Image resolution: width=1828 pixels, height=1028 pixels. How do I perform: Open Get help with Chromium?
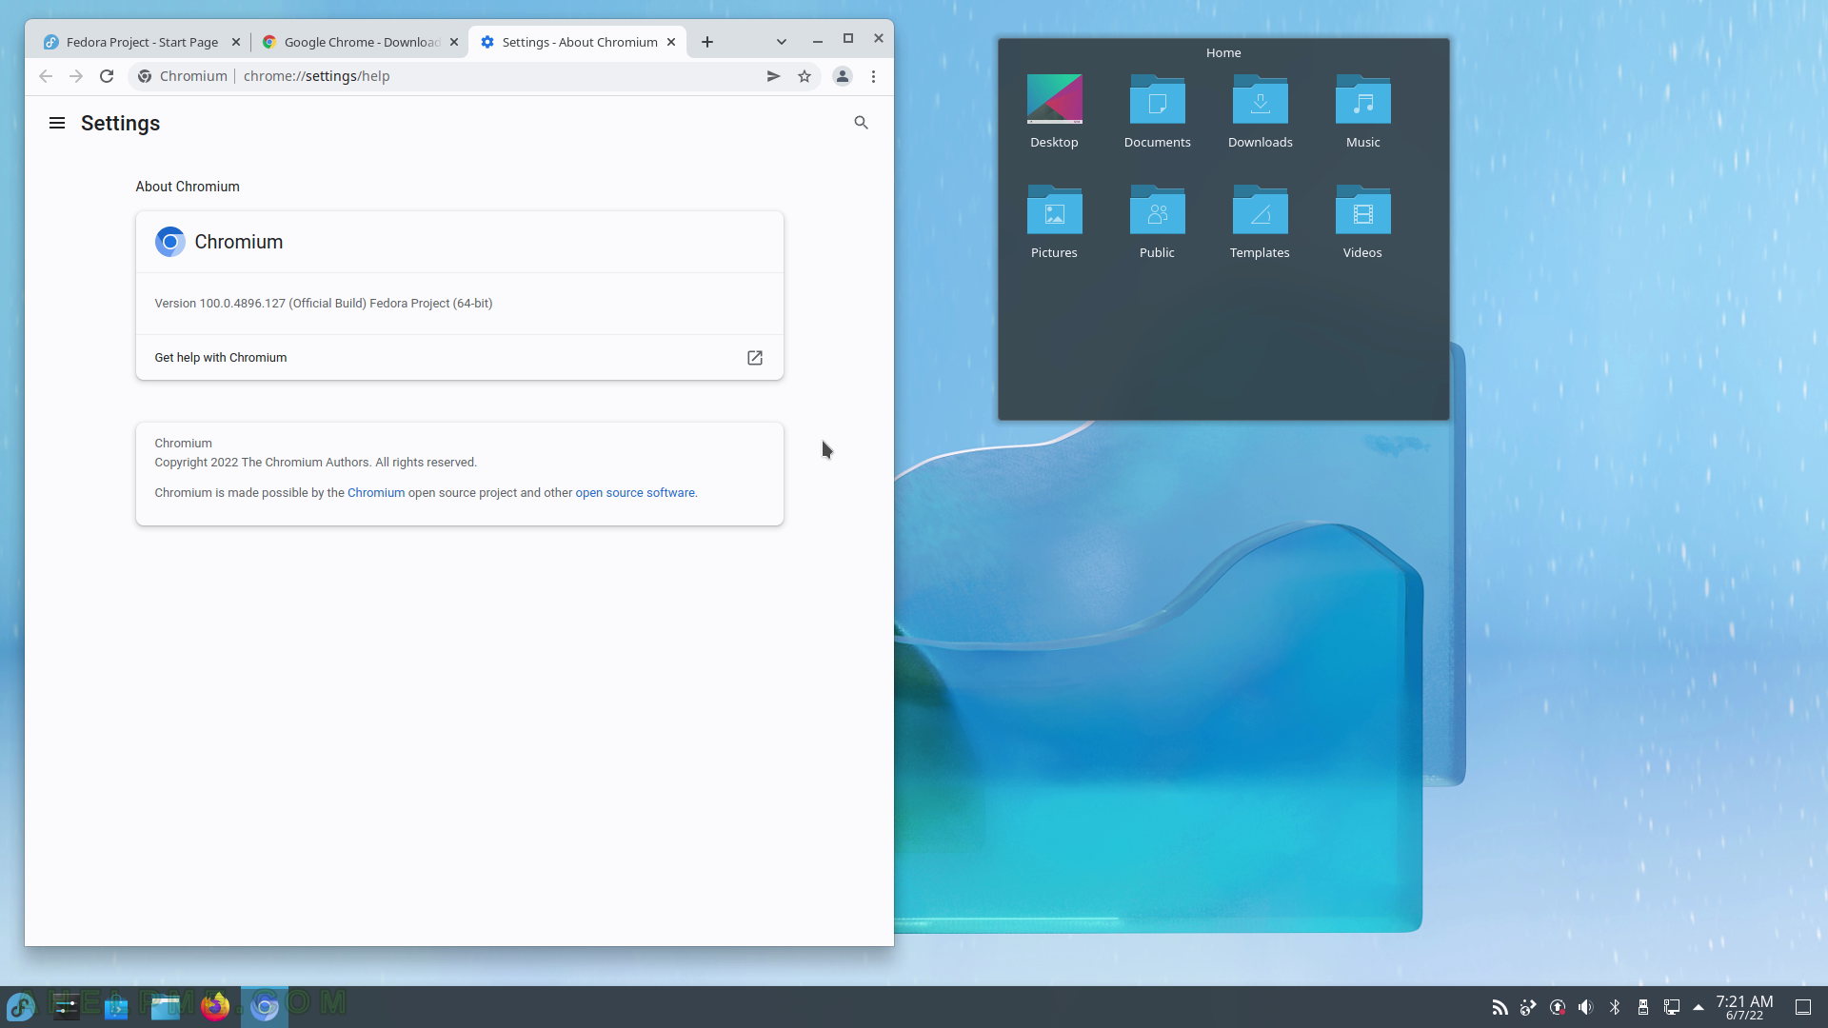(459, 358)
